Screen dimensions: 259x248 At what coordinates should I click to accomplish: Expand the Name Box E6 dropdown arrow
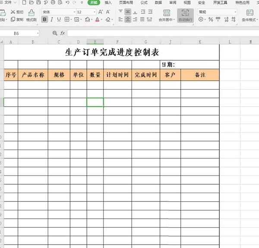pyautogui.click(x=38, y=33)
